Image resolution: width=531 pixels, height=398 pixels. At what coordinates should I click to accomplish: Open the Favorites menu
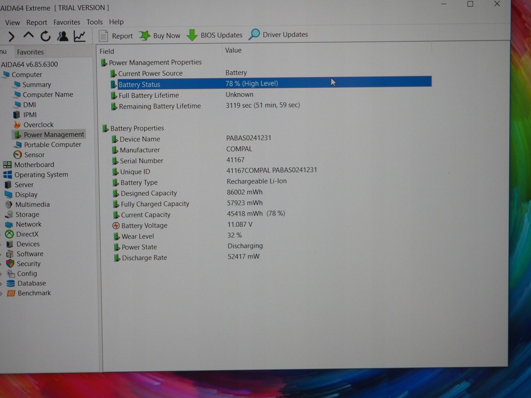67,22
